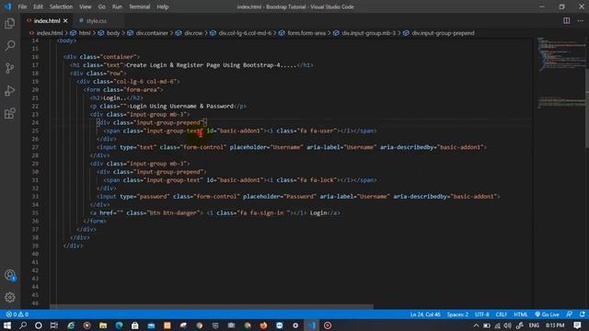Open the File menu
The image size is (589, 331).
tap(22, 6)
